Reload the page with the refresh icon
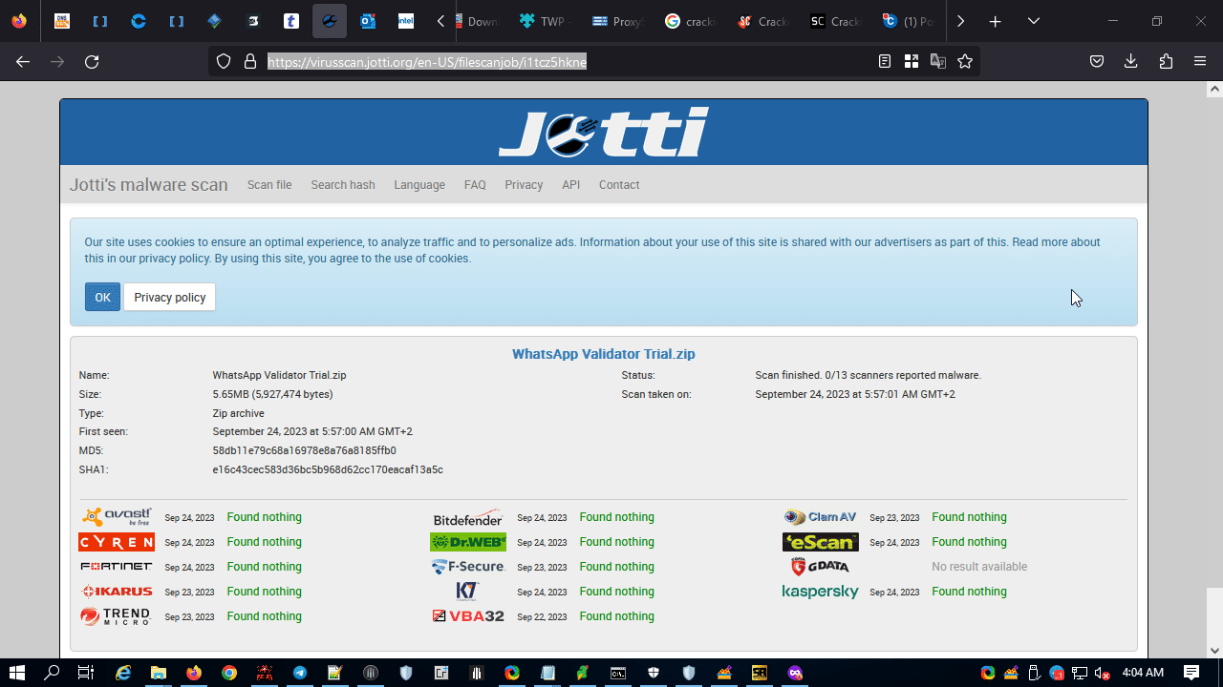1223x687 pixels. 92,61
